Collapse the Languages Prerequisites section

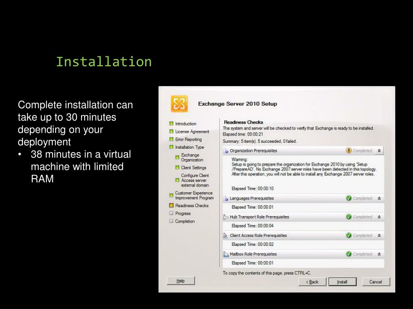point(379,198)
